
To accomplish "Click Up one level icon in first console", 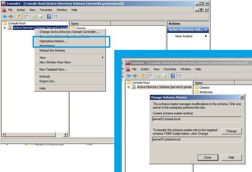I will [19, 16].
